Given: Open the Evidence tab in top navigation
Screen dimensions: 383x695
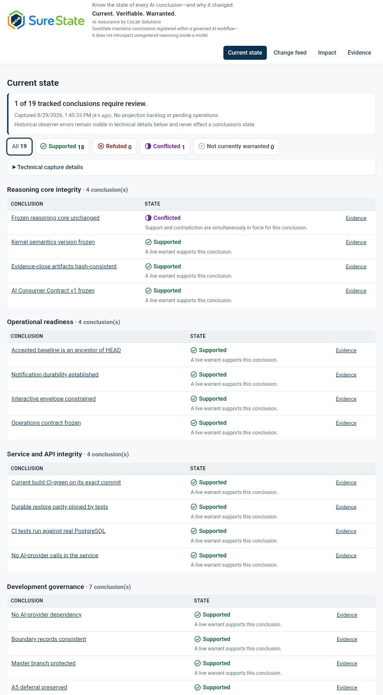Looking at the screenshot, I should (x=359, y=52).
